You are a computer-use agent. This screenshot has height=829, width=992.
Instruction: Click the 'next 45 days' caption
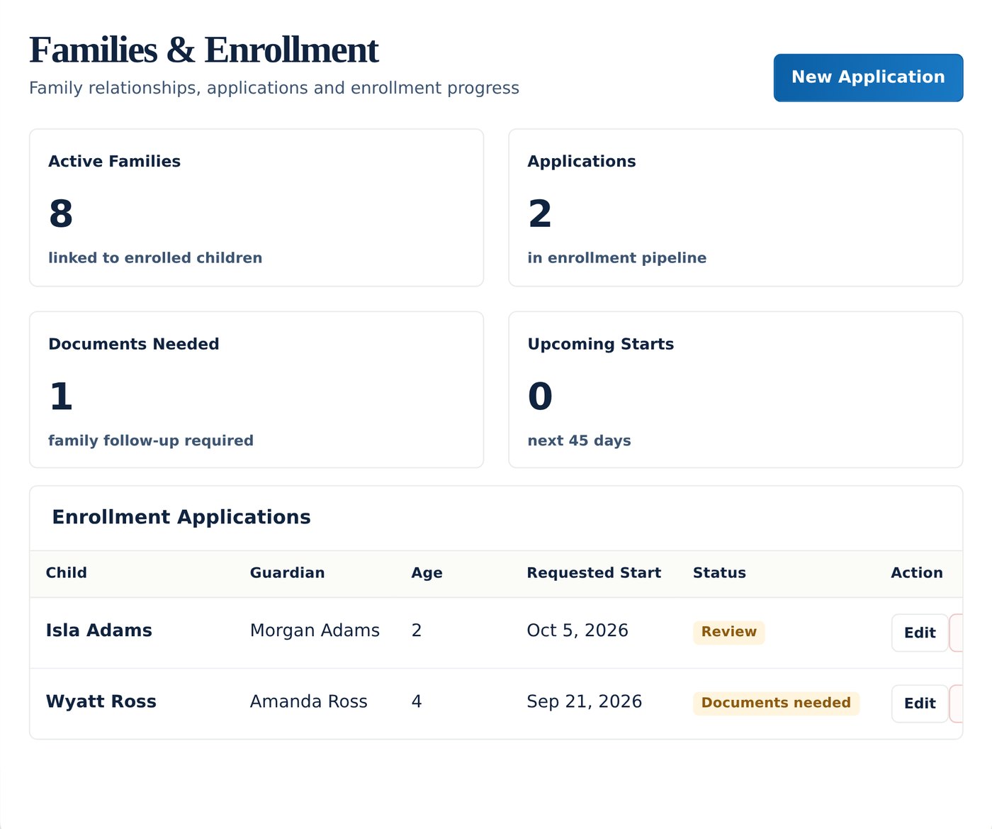tap(580, 440)
